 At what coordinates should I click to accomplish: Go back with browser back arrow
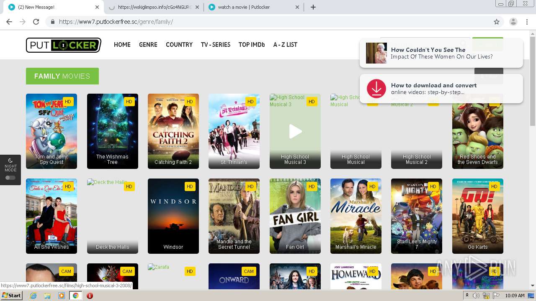pyautogui.click(x=9, y=22)
